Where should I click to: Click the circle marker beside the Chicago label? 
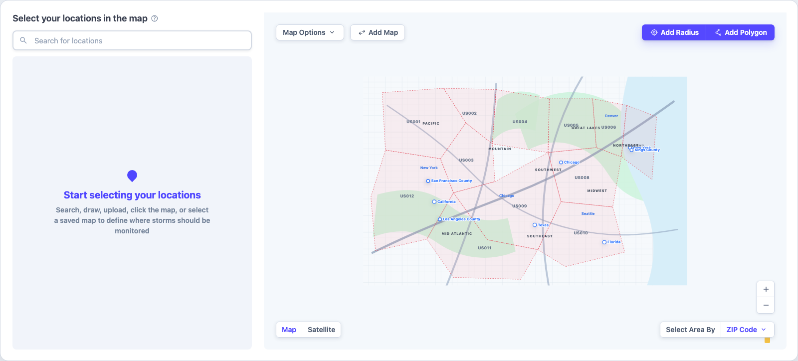coord(561,163)
